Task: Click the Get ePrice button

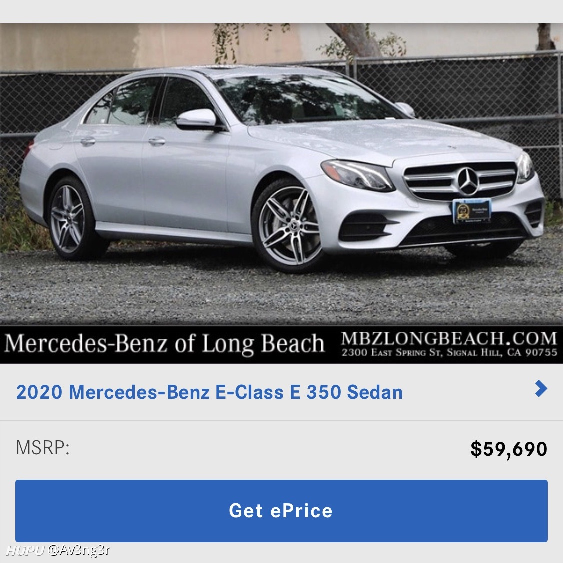Action: (281, 511)
